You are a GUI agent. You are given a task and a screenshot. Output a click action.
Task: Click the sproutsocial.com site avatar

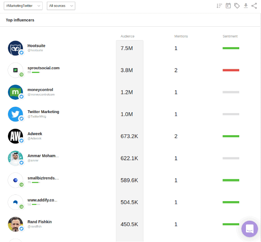point(15,70)
